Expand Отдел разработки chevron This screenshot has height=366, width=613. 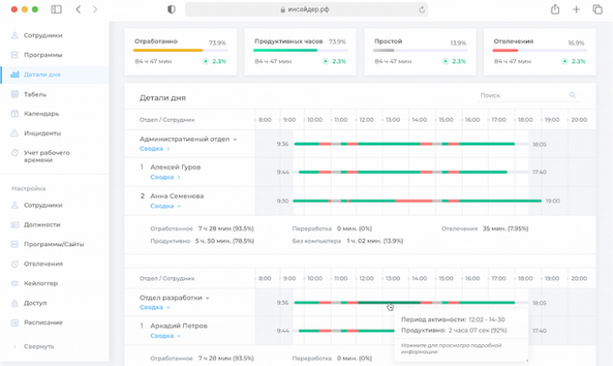207,298
